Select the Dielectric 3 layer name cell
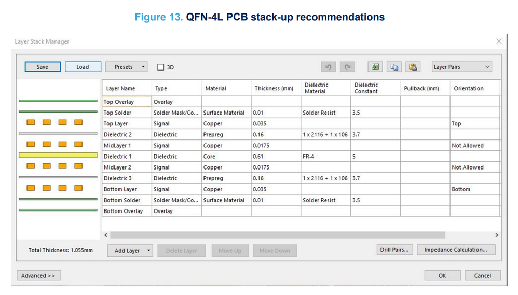The image size is (518, 295). pyautogui.click(x=127, y=178)
